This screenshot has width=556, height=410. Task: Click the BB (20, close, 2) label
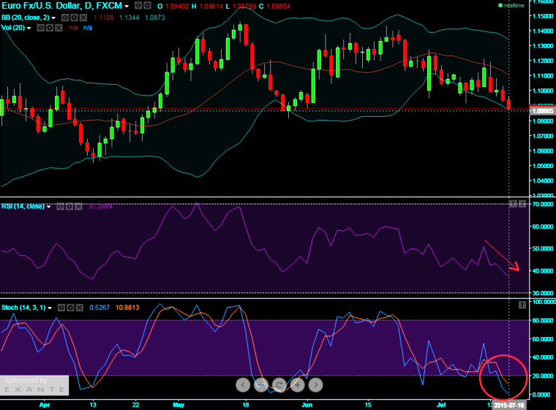click(26, 18)
